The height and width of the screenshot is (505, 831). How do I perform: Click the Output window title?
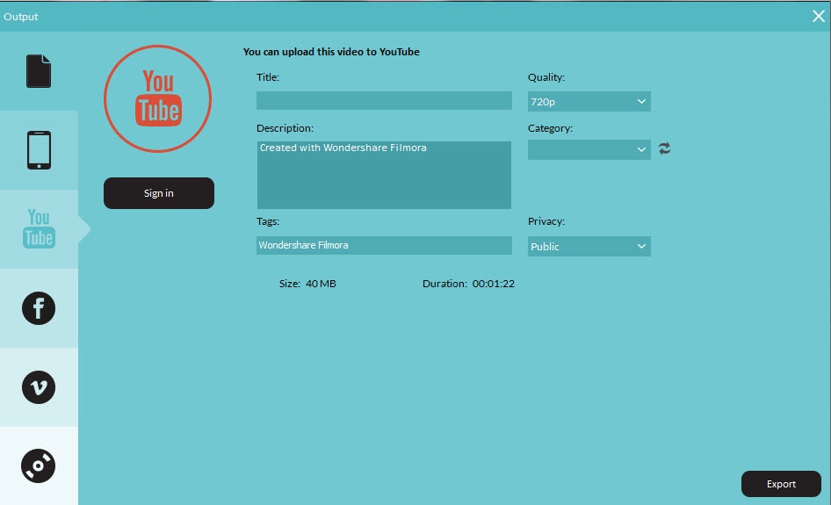click(x=21, y=17)
